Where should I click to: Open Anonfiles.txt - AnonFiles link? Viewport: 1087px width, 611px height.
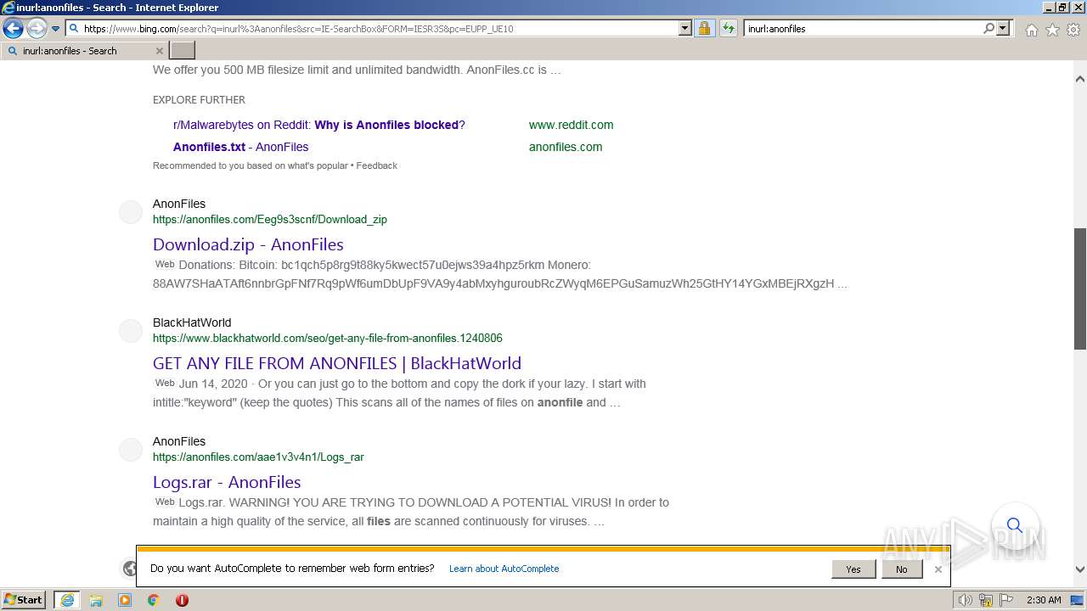coord(240,147)
